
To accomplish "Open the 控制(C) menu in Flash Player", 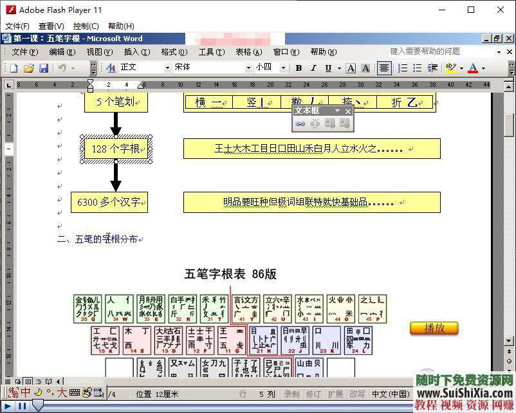I will pyautogui.click(x=86, y=26).
